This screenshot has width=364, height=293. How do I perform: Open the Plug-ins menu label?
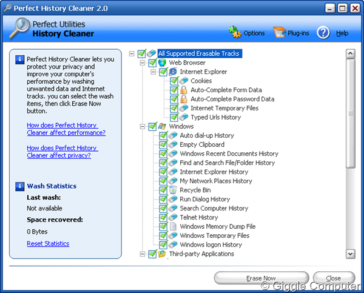point(298,33)
